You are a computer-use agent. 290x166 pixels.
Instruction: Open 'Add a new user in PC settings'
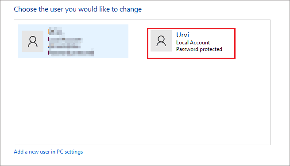pyautogui.click(x=48, y=152)
